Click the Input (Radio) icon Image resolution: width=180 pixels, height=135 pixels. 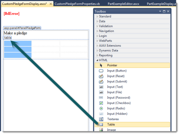coord(101,109)
